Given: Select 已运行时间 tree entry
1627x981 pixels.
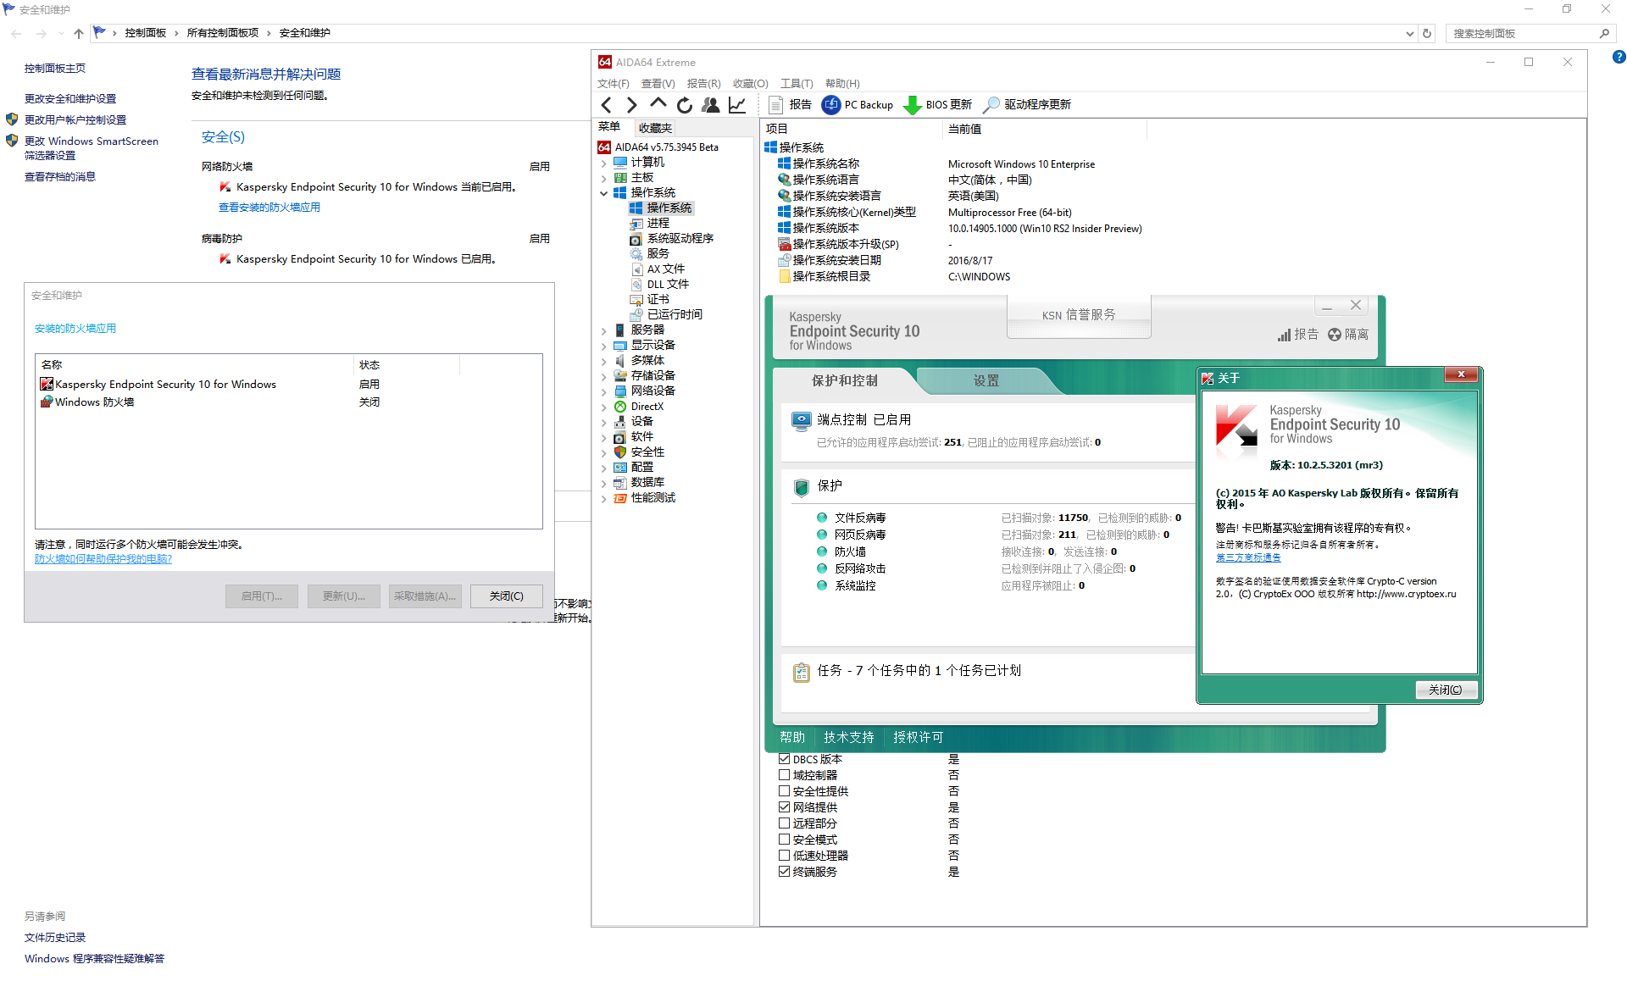Looking at the screenshot, I should pos(675,314).
